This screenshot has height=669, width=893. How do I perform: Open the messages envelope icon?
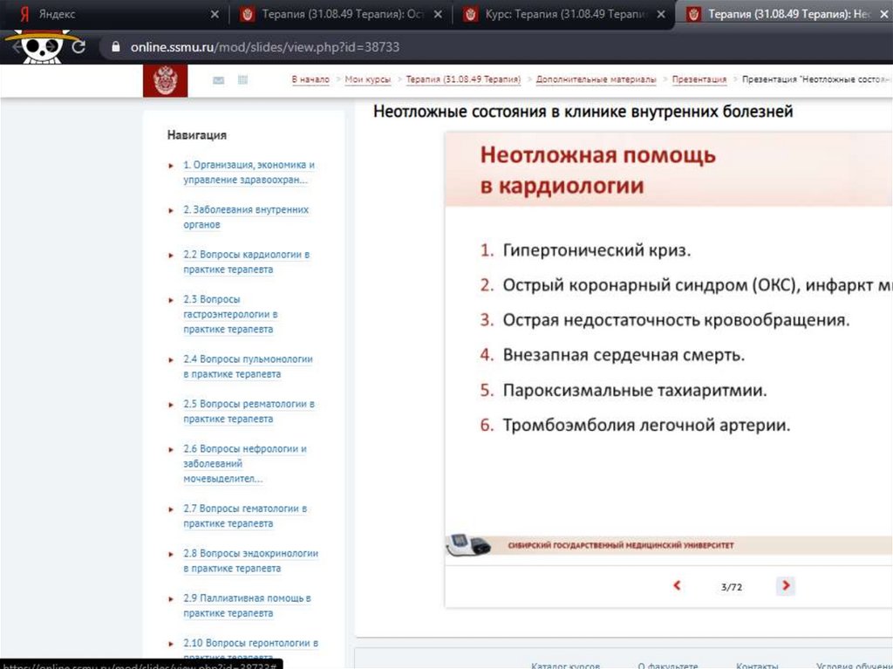pyautogui.click(x=218, y=80)
